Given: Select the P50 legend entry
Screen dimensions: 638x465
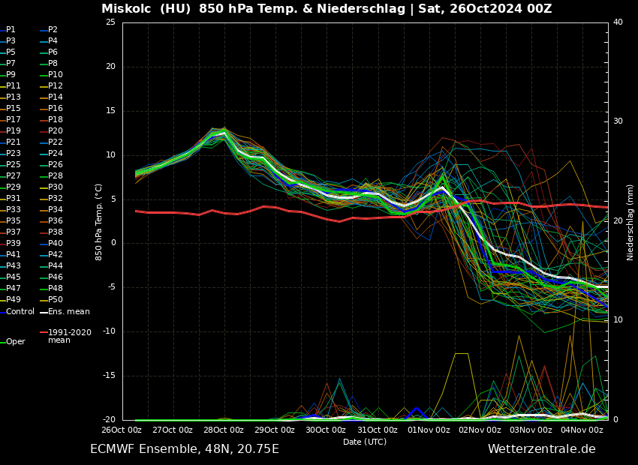Looking at the screenshot, I should pos(56,300).
